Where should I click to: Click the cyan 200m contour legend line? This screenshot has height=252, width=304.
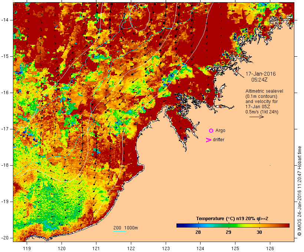pyautogui.click(x=120, y=231)
